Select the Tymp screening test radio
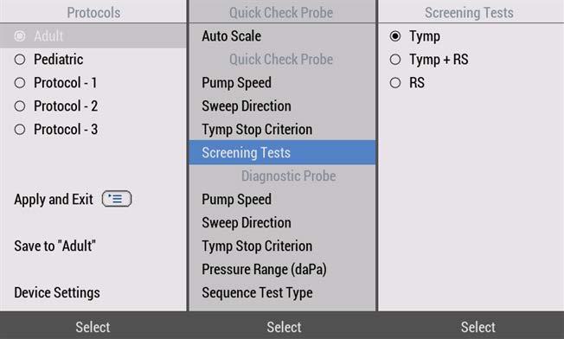 [395, 36]
